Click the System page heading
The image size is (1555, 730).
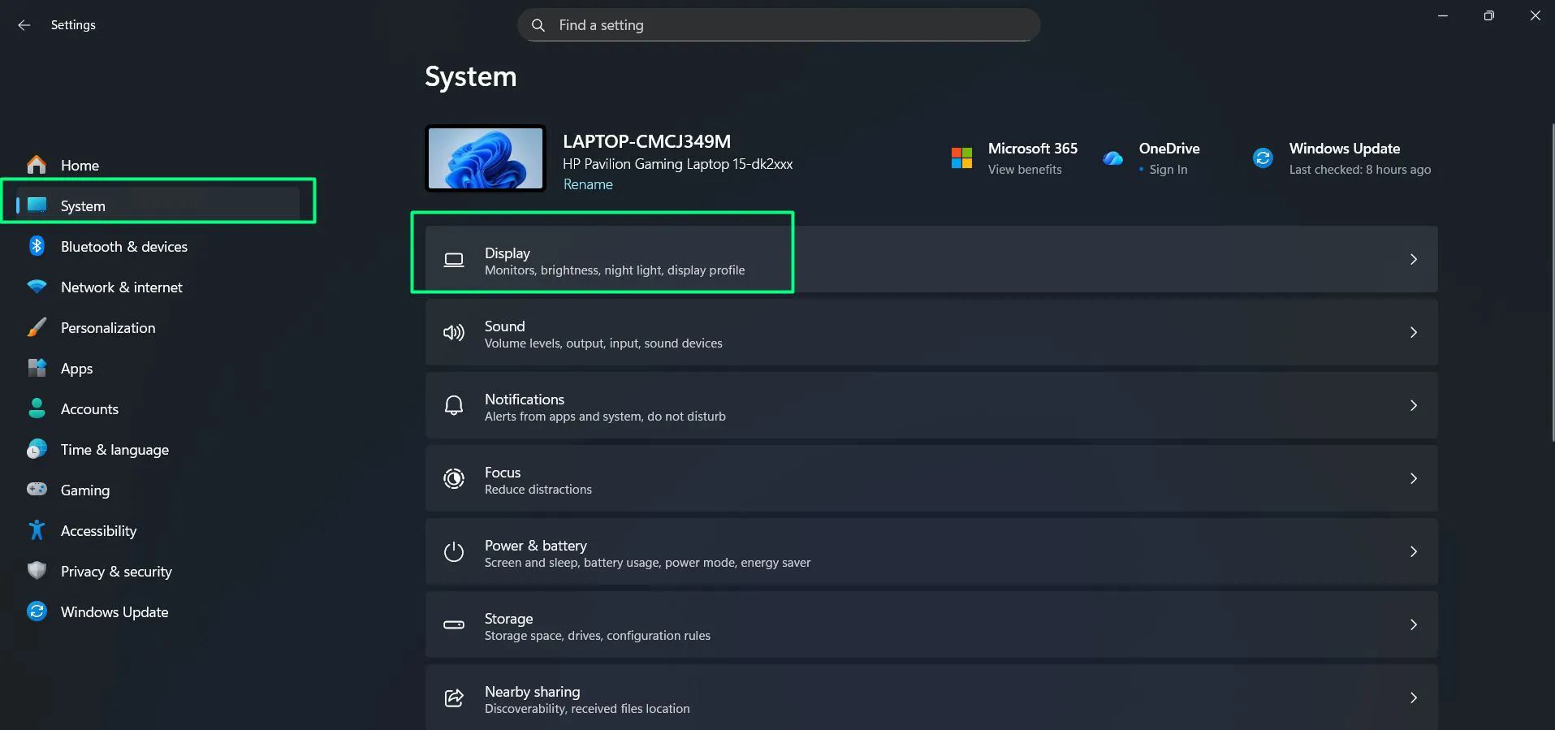pos(471,76)
